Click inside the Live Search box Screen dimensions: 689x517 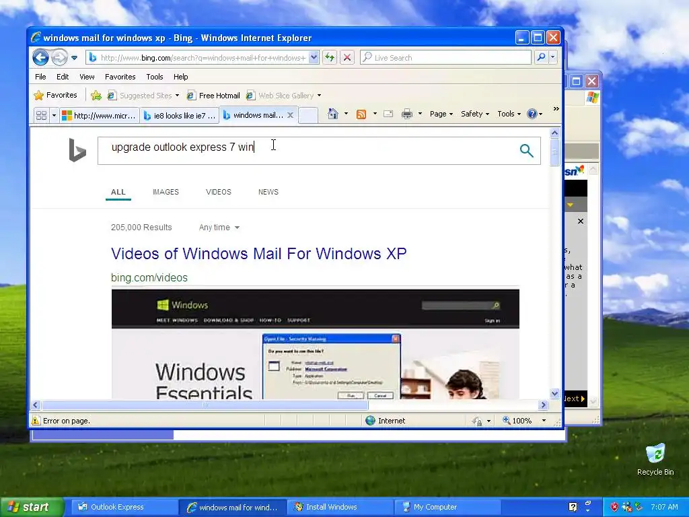coord(445,58)
